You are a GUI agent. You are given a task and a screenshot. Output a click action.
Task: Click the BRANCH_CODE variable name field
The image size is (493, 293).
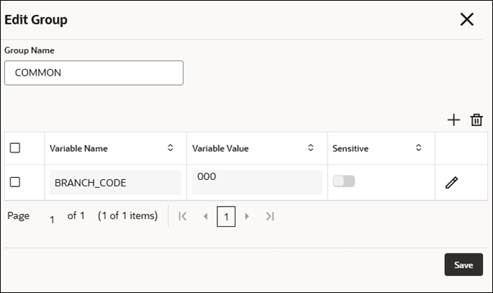point(115,183)
